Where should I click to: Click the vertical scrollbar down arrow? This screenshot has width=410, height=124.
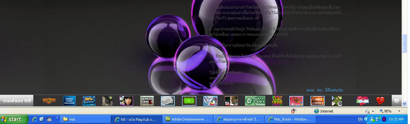[404, 103]
